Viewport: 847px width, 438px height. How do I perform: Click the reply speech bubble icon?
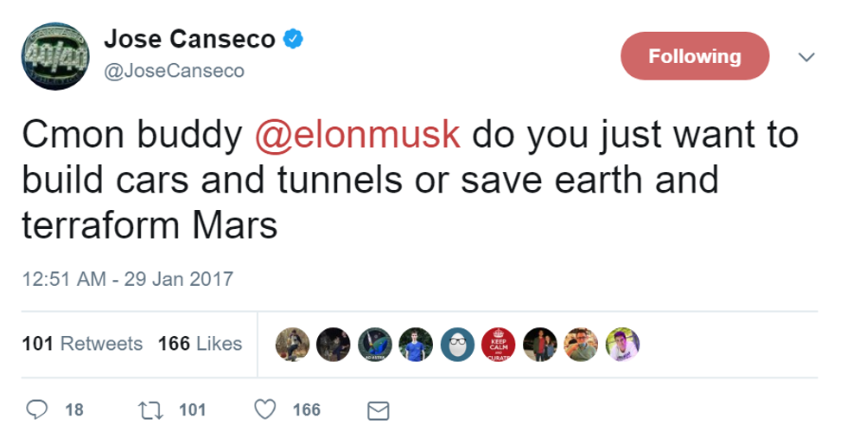click(37, 409)
